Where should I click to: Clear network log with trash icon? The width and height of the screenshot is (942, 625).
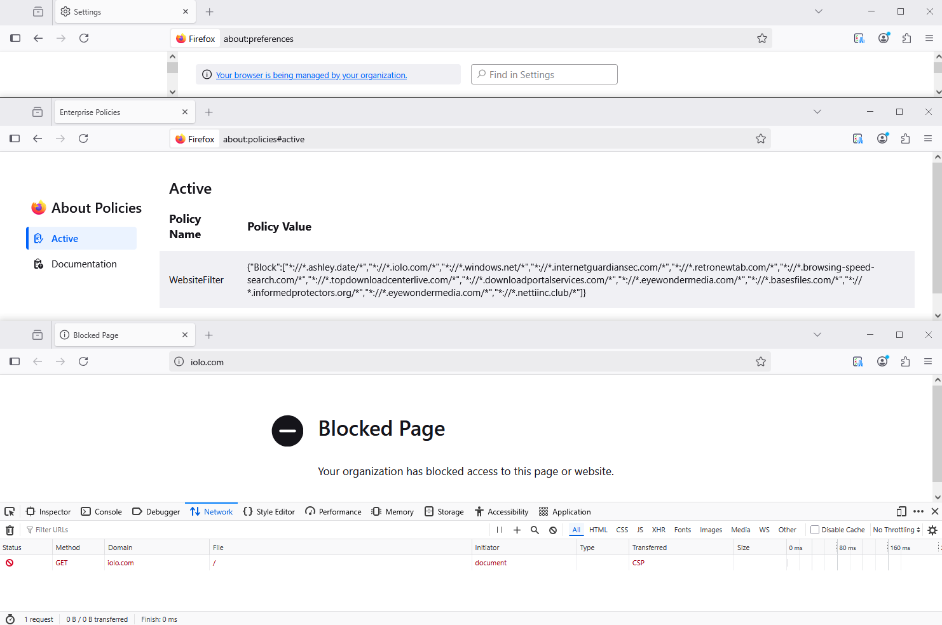pos(10,530)
